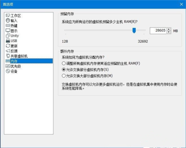
Task: Click the Unity windows icon
Action: (x=8, y=36)
